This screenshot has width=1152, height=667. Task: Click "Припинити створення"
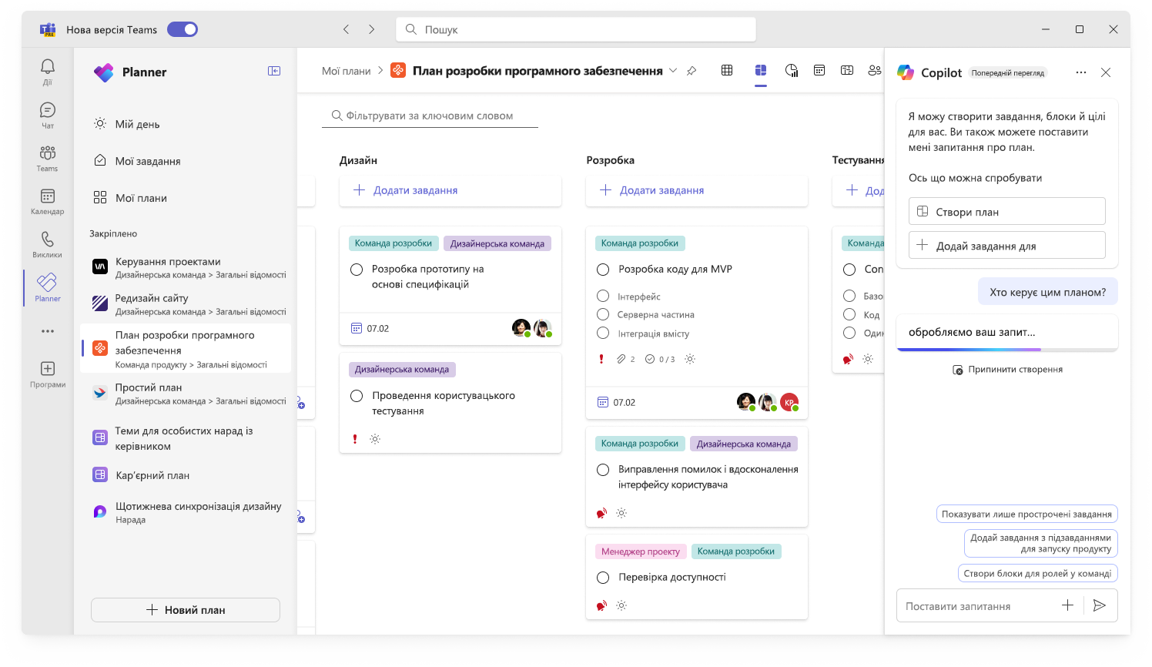click(x=1007, y=370)
